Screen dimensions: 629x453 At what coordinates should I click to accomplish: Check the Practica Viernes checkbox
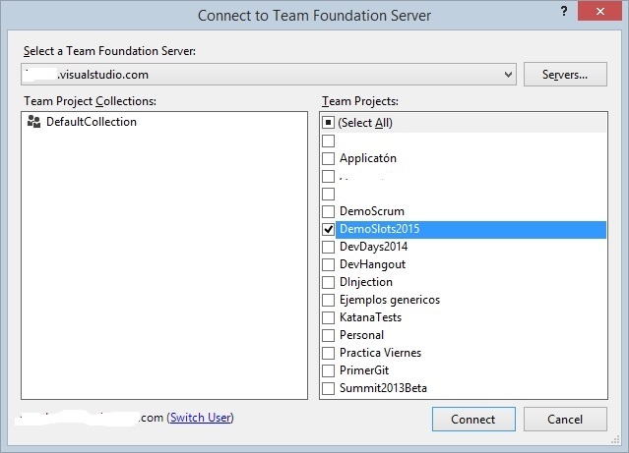[x=328, y=353]
